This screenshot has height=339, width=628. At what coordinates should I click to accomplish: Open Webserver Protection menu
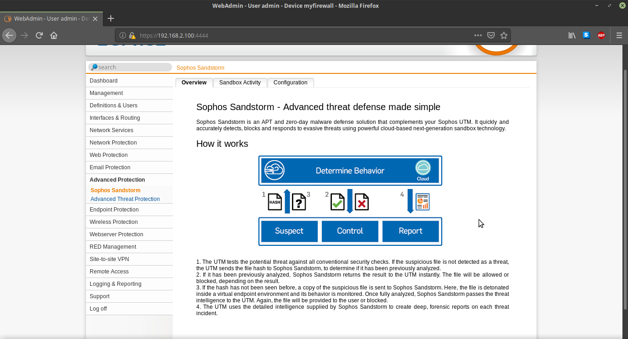point(129,234)
